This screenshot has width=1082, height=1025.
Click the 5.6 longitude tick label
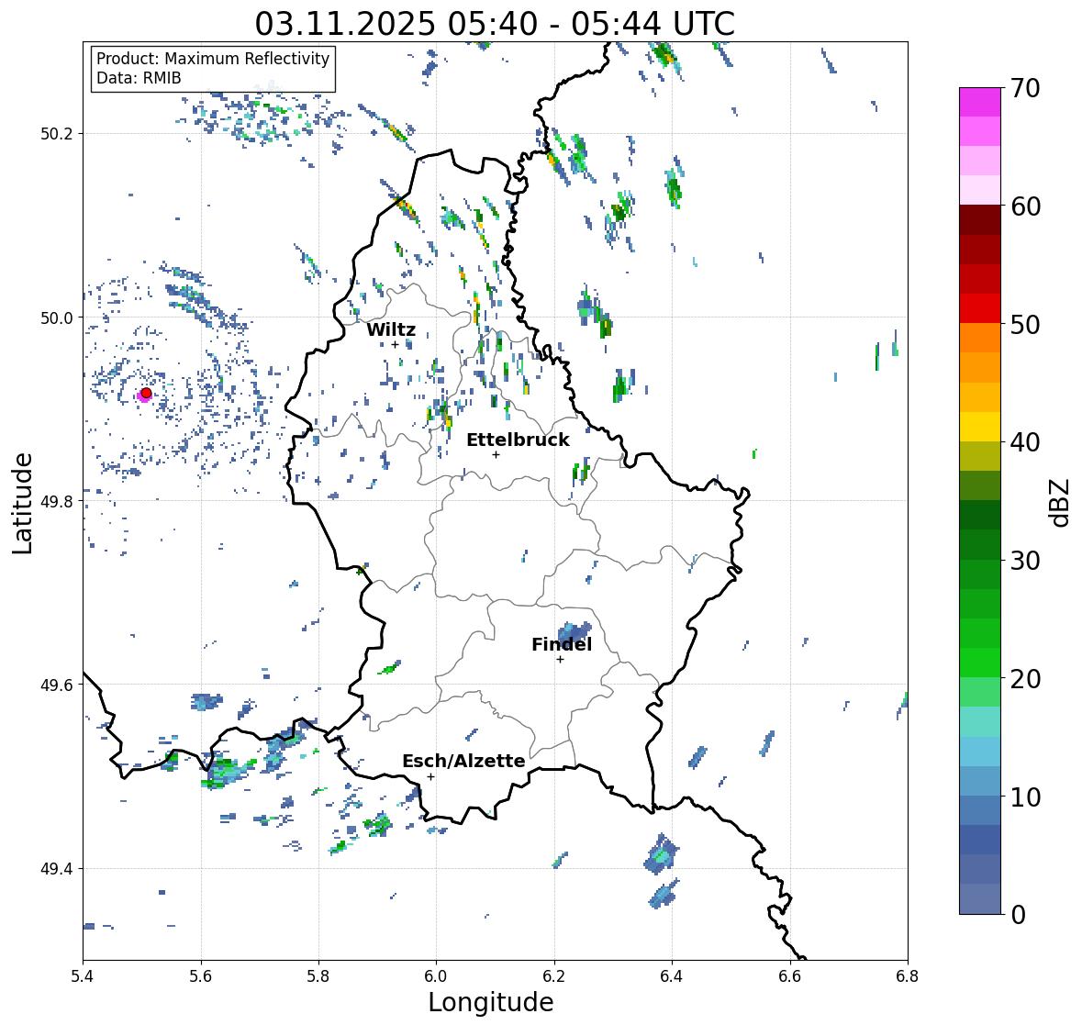201,976
